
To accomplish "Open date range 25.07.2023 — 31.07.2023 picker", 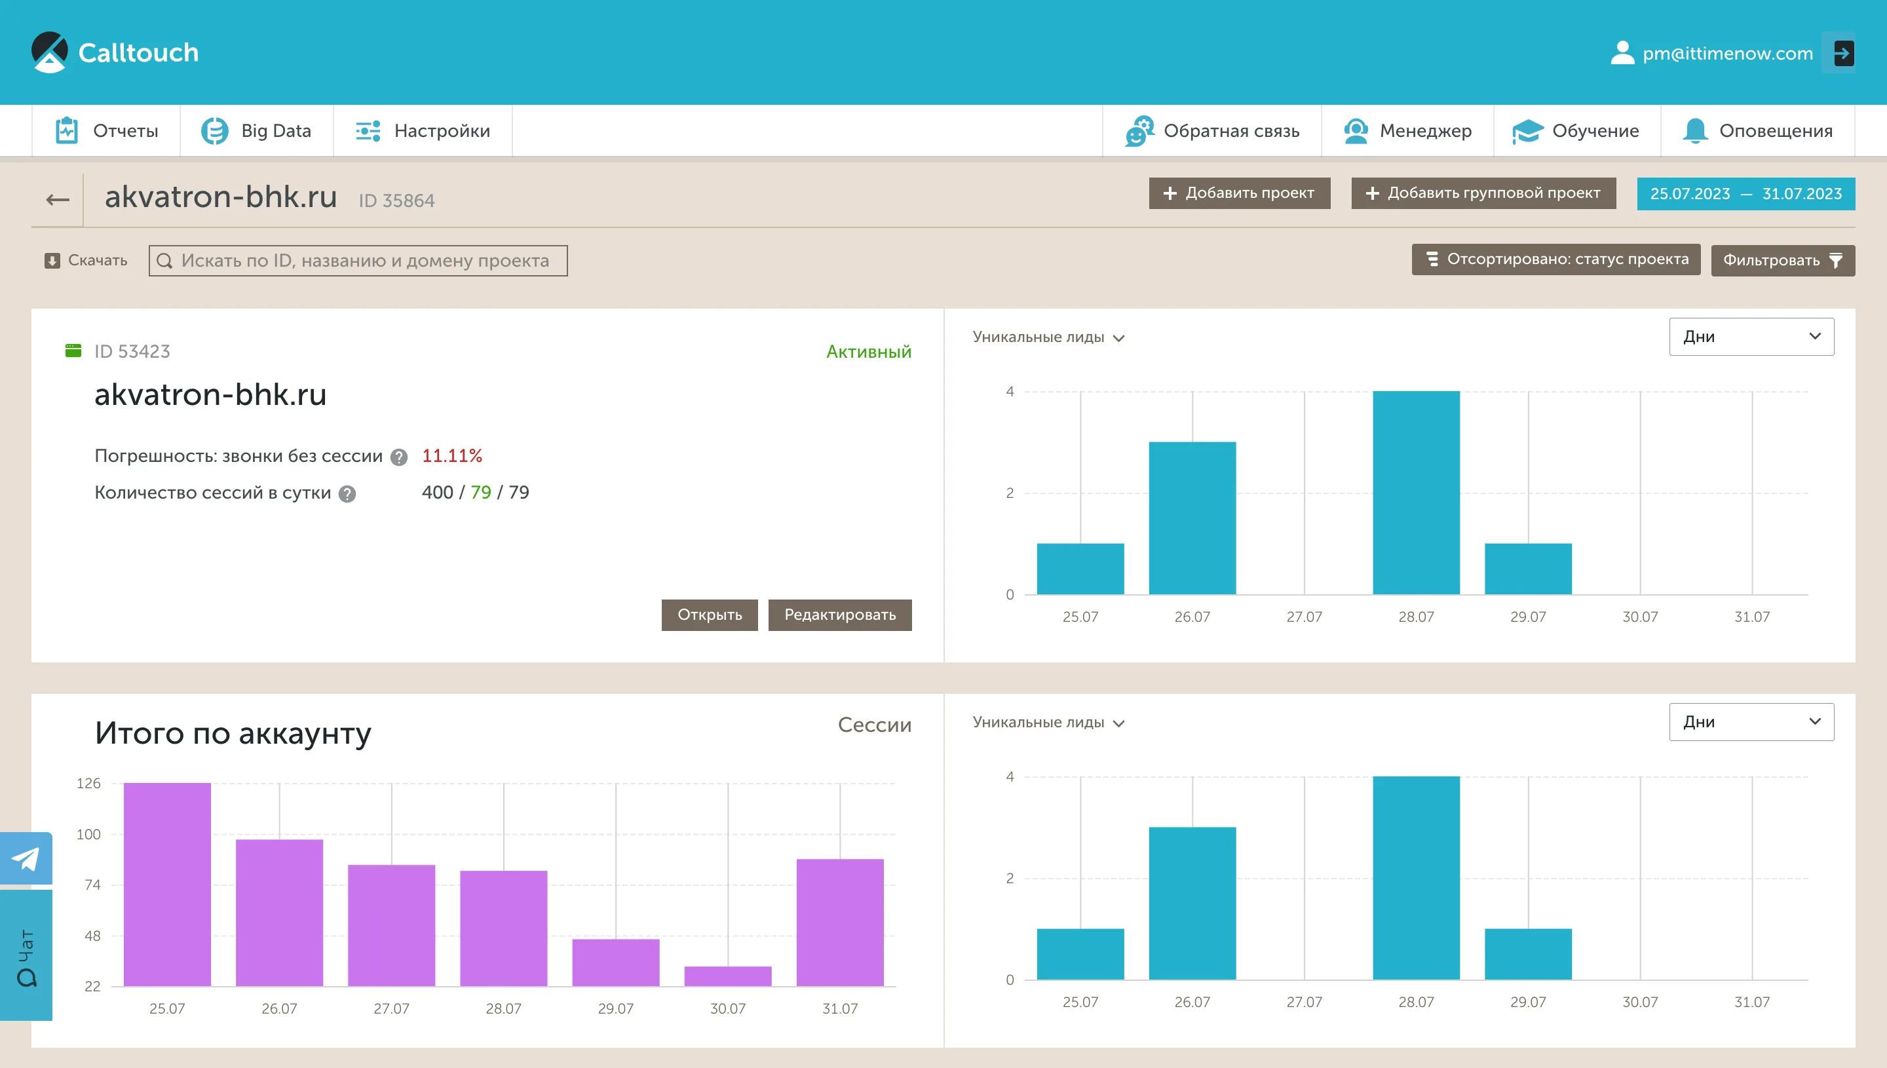I will [x=1745, y=194].
